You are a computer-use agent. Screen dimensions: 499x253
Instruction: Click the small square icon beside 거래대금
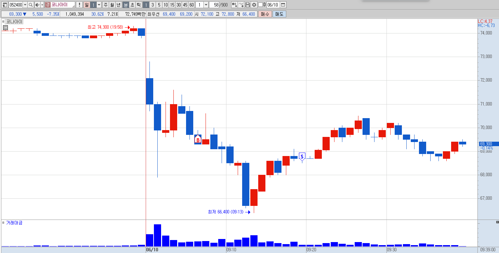(x=3, y=223)
